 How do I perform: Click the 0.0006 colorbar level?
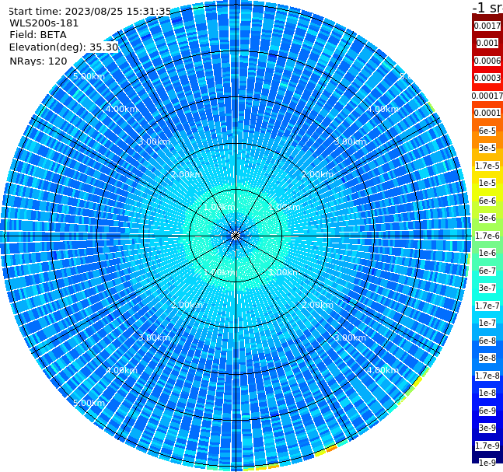coord(487,61)
